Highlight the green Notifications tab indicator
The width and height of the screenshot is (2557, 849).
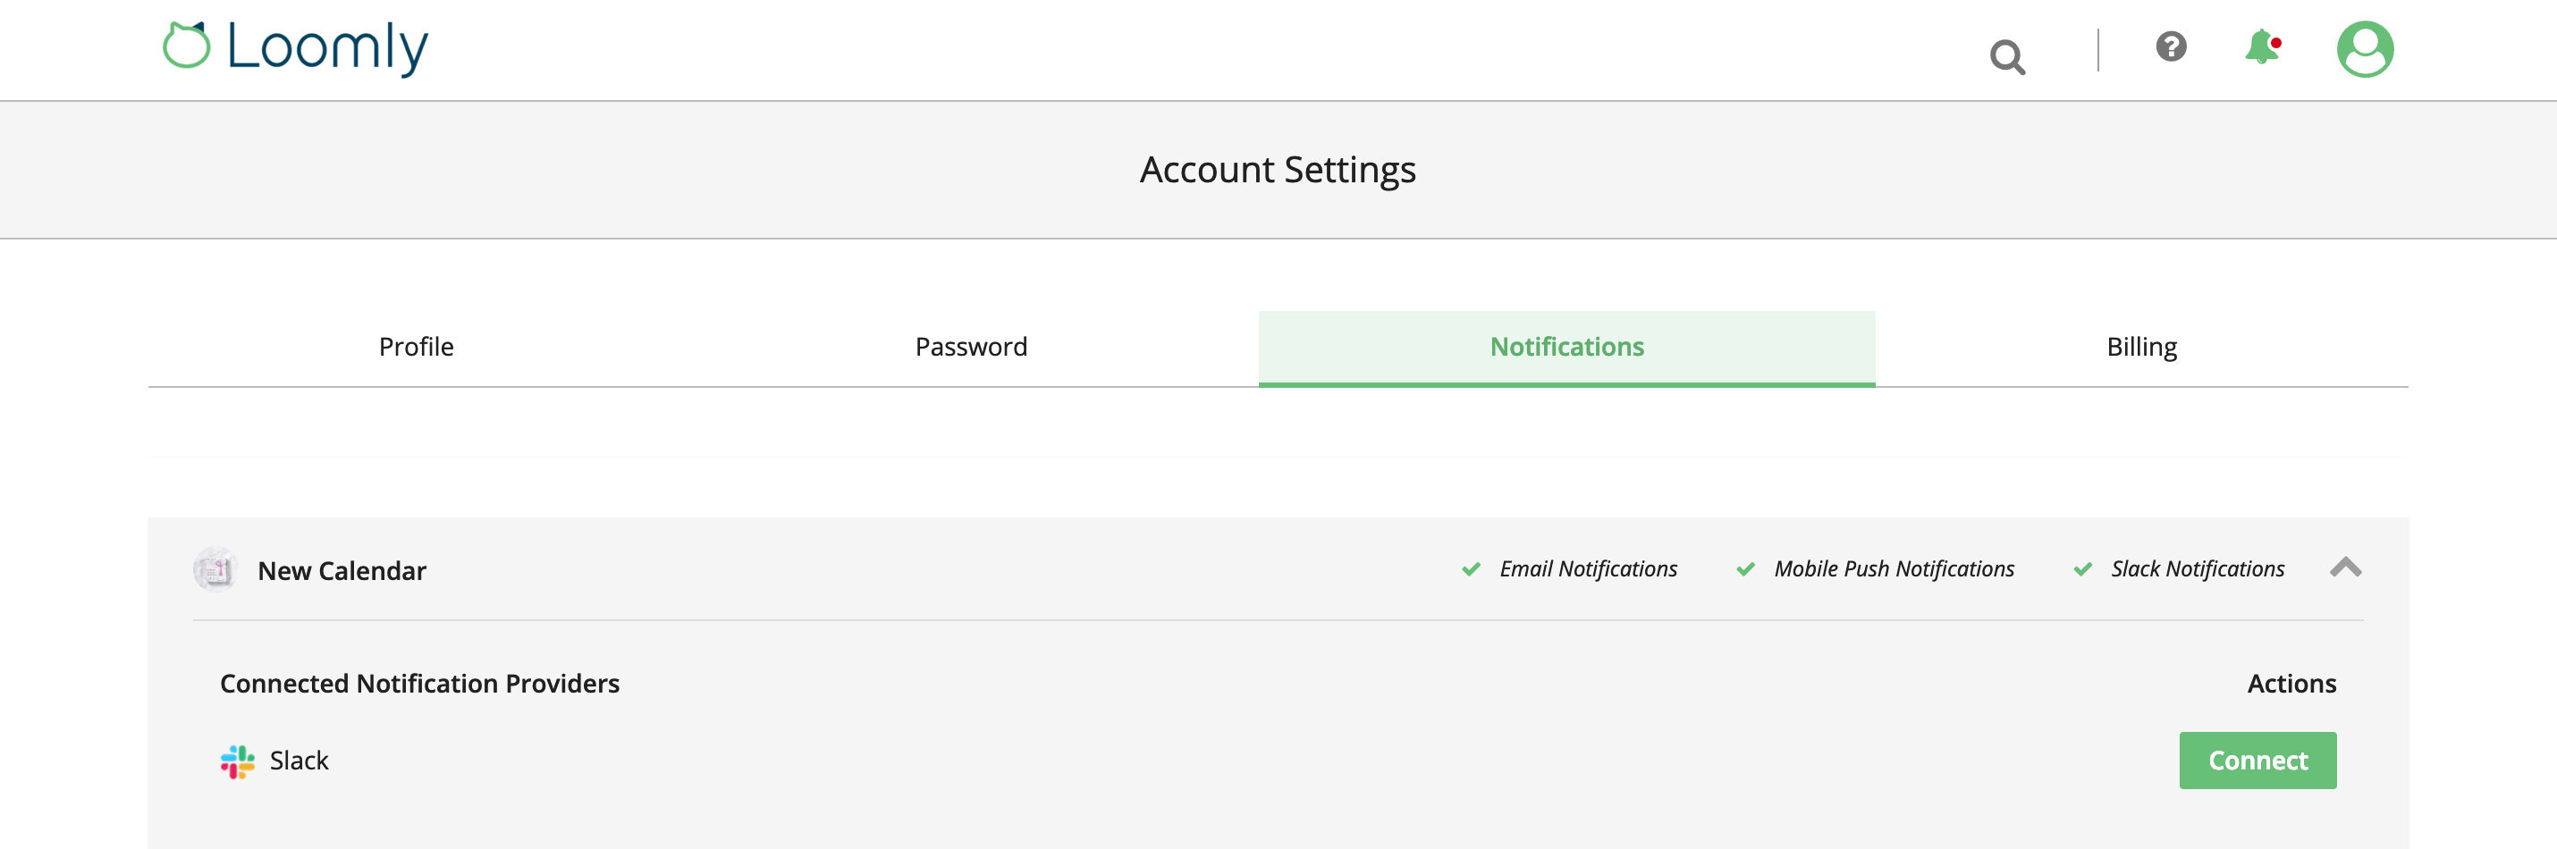pyautogui.click(x=1566, y=346)
